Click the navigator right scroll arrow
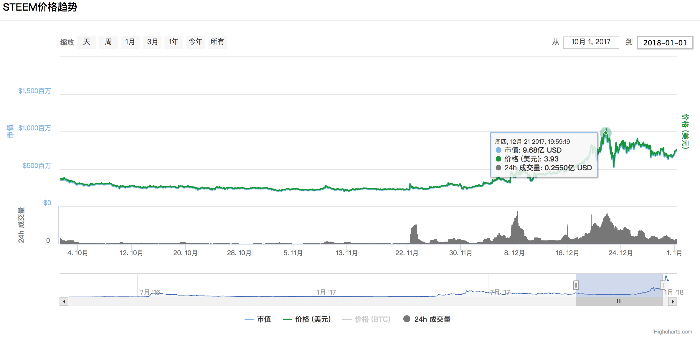The height and width of the screenshot is (340, 700). (673, 301)
